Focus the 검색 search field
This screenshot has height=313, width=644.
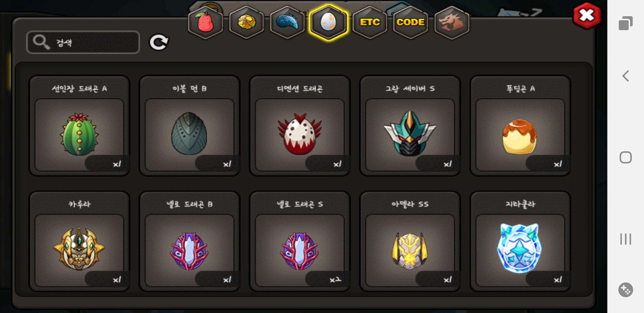point(83,42)
